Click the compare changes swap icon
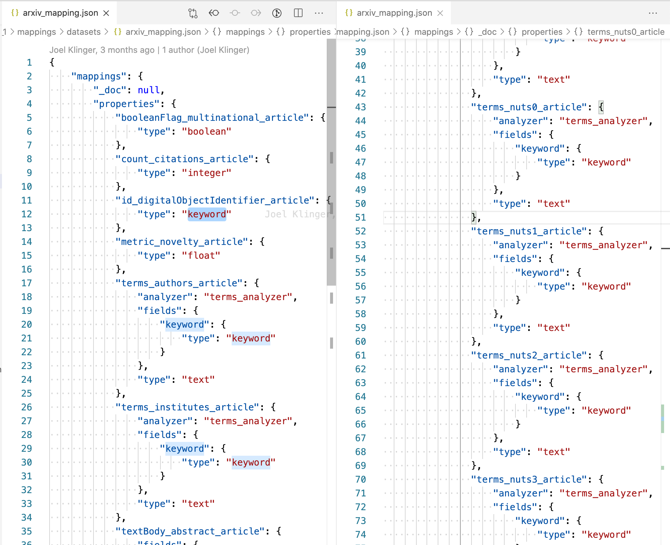670x545 pixels. point(193,13)
